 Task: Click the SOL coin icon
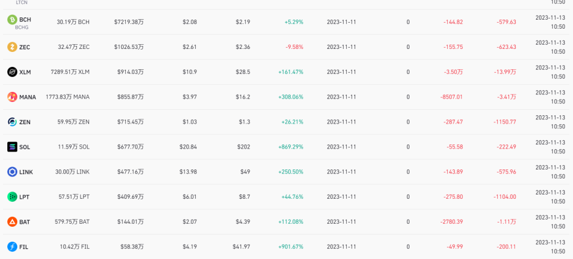12,147
